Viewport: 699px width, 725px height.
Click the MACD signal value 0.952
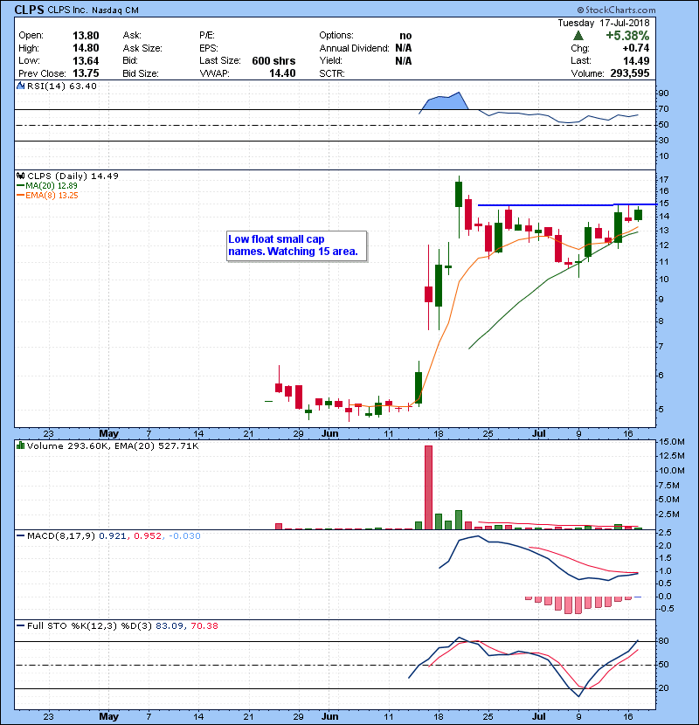coord(148,536)
